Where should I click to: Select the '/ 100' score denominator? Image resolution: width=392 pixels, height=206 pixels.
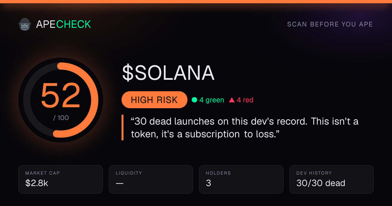point(61,118)
